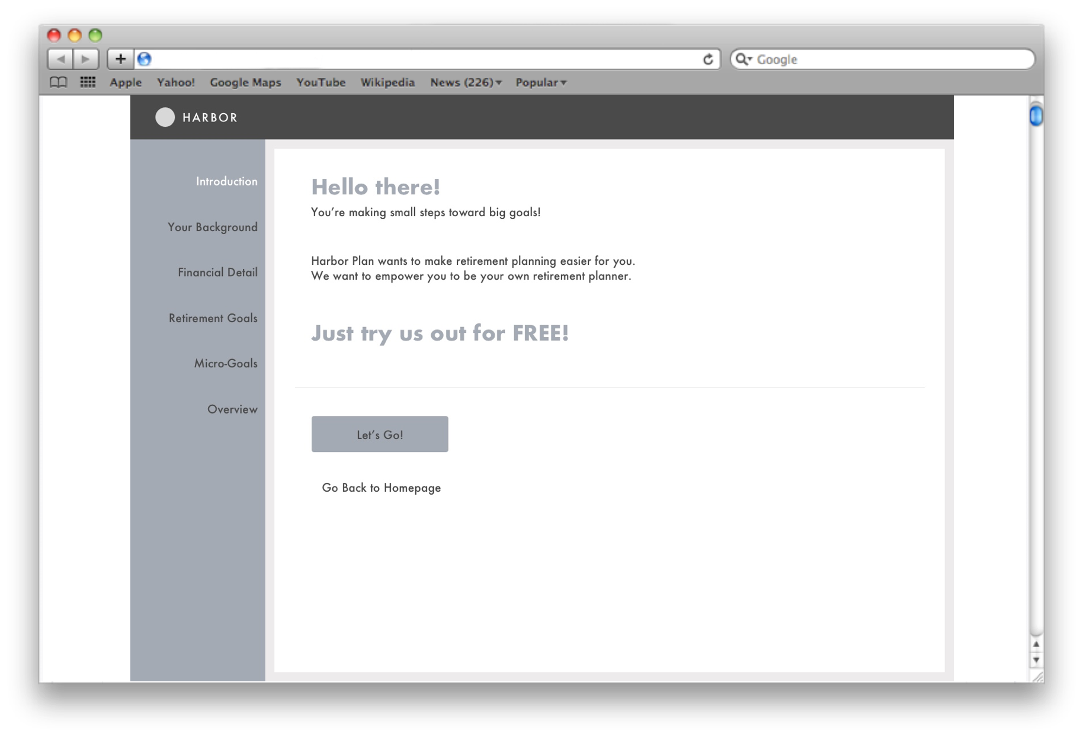Open the bookmarks book icon
This screenshot has width=1083, height=737.
click(58, 82)
